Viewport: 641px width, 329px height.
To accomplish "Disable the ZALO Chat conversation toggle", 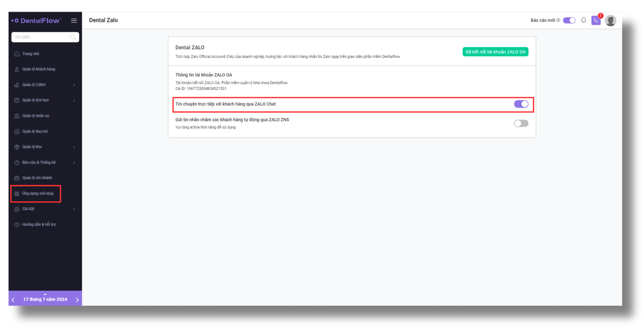I will (521, 104).
